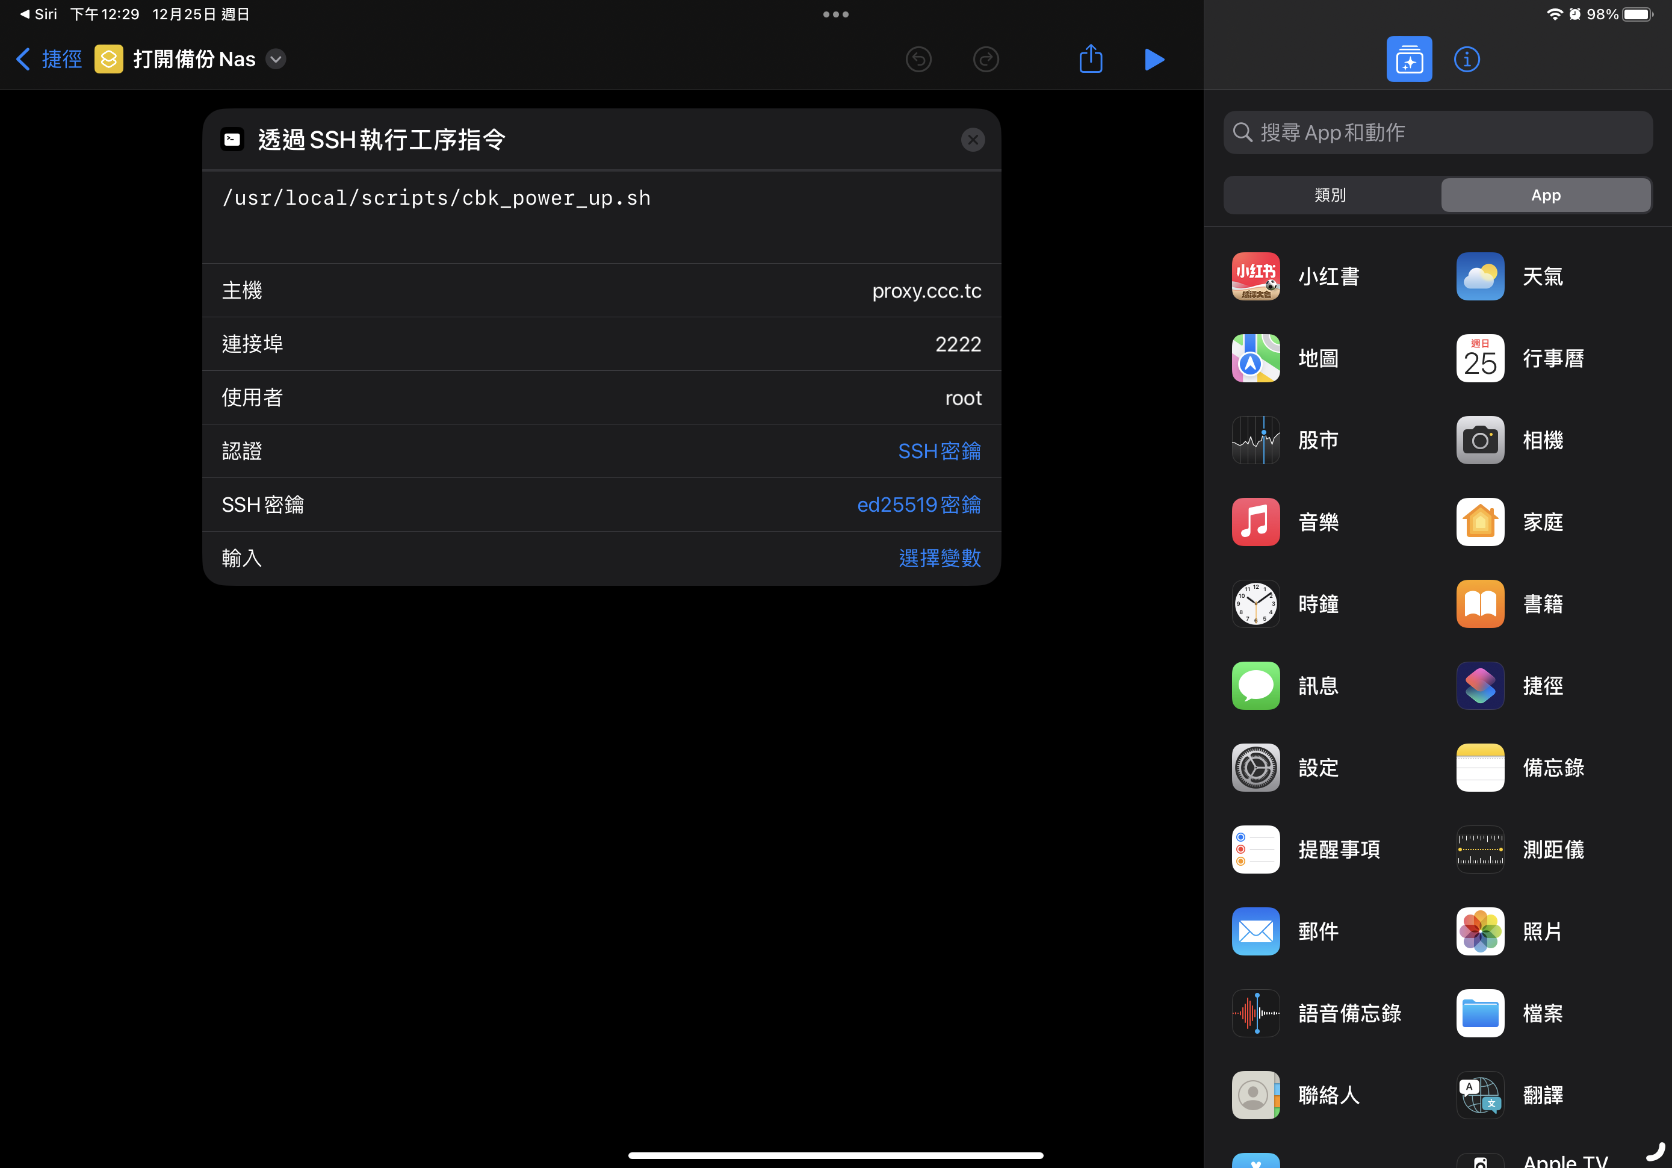Focus the 搜尋 App 和動作 search field

(x=1437, y=132)
